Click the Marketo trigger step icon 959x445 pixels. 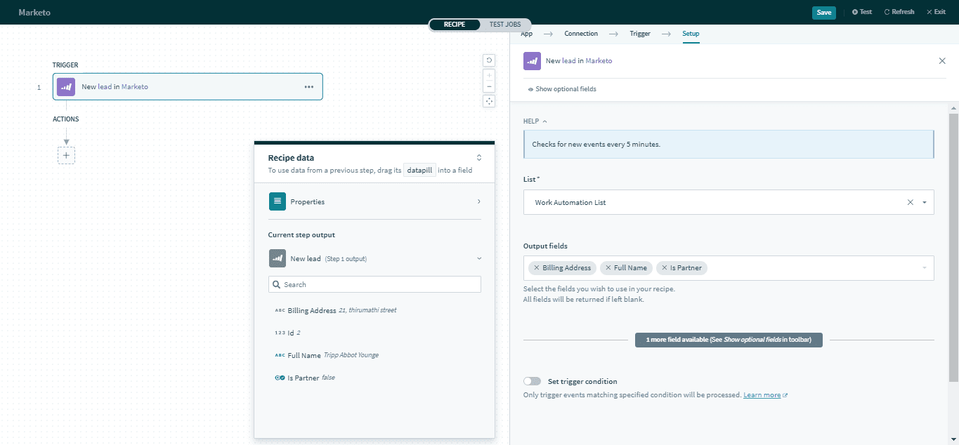(65, 87)
